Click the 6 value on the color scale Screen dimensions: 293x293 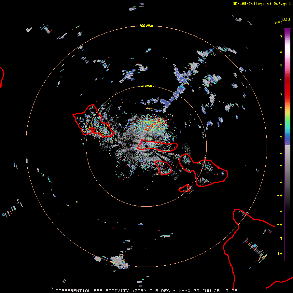coord(281,51)
